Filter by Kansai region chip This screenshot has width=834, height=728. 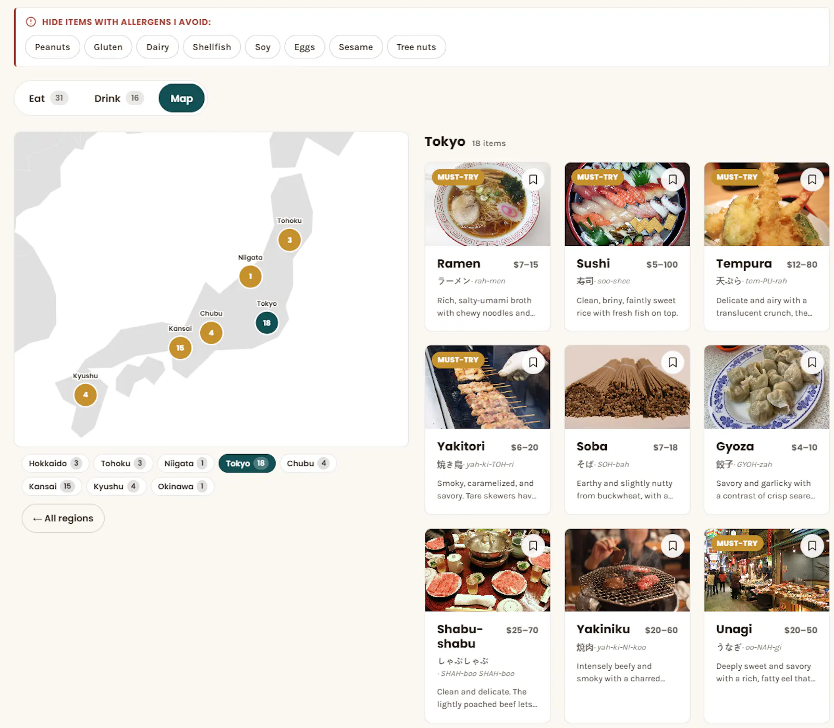[52, 486]
